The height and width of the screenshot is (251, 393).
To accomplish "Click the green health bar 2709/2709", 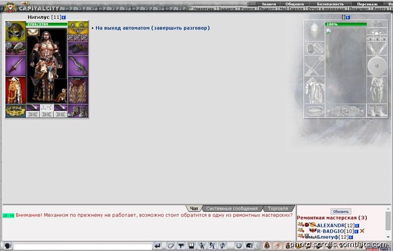I will tap(47, 24).
